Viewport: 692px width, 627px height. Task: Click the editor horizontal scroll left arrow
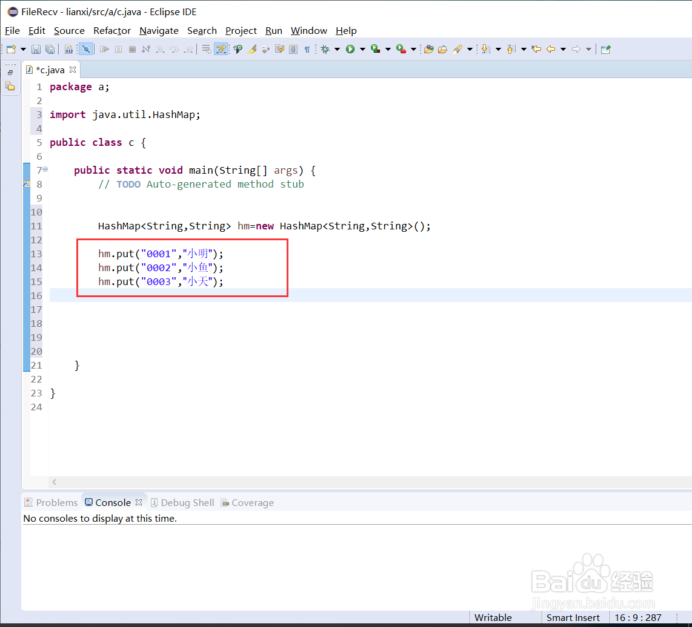pyautogui.click(x=55, y=482)
